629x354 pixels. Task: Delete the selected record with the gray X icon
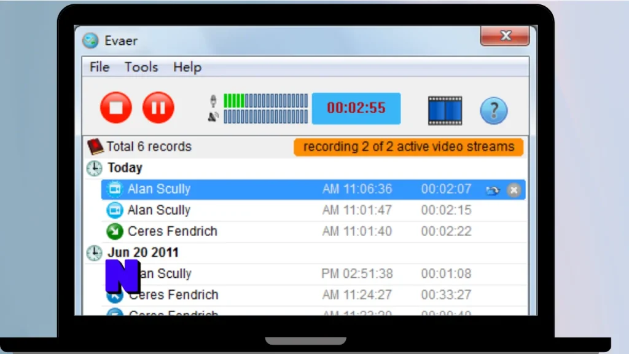click(514, 190)
